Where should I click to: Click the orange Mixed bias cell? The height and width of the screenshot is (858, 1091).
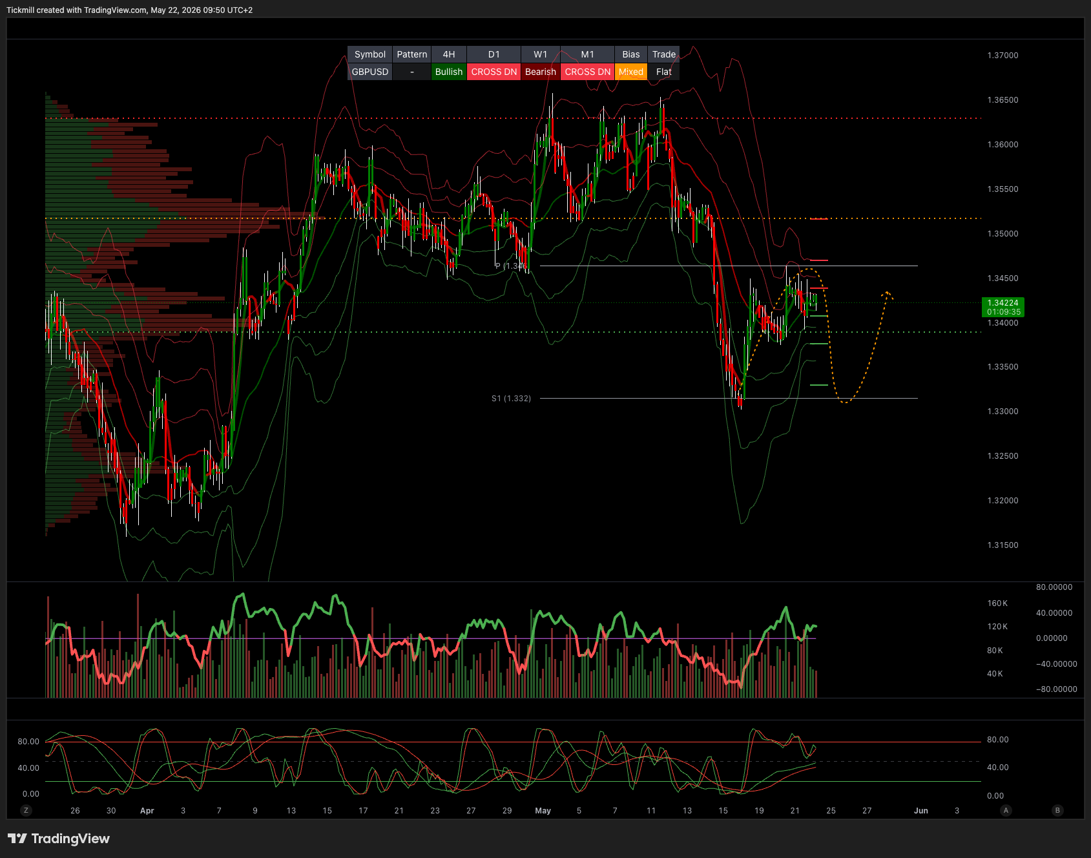(x=631, y=72)
